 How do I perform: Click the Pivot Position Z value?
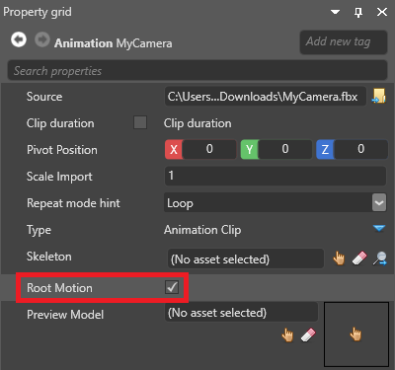tap(360, 149)
